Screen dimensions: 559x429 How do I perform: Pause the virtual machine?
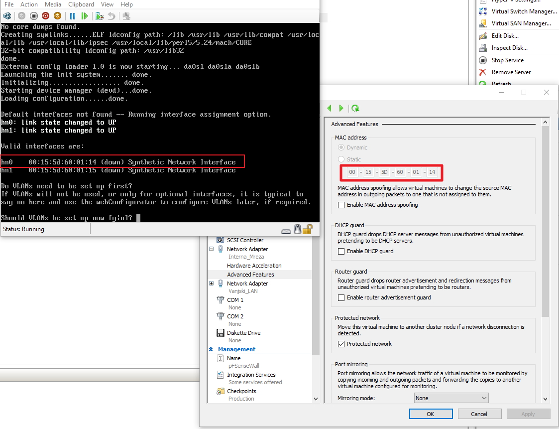(73, 16)
